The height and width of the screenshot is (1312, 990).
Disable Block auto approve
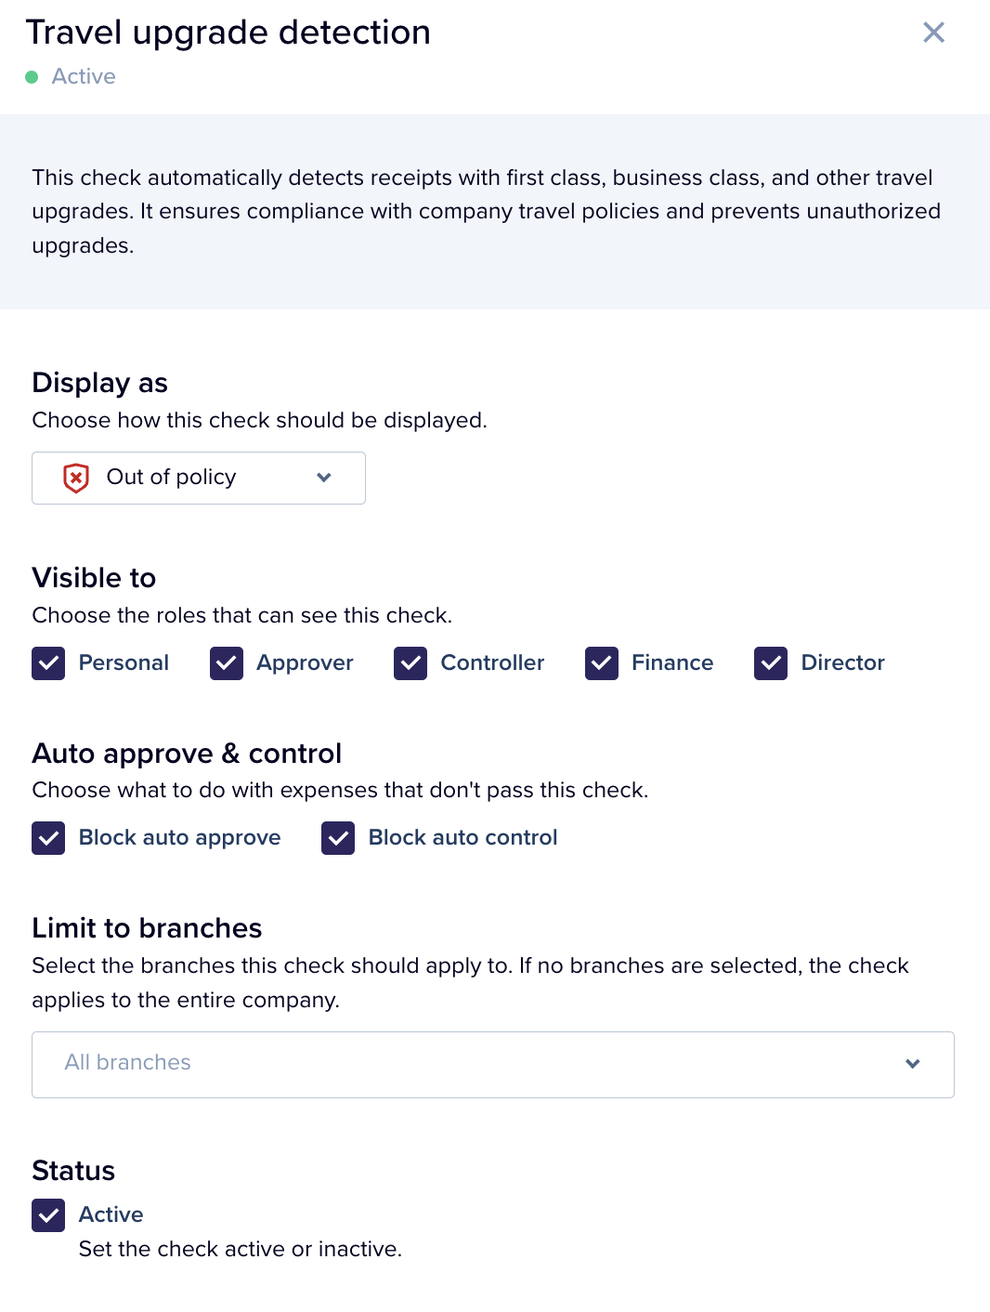pos(47,838)
